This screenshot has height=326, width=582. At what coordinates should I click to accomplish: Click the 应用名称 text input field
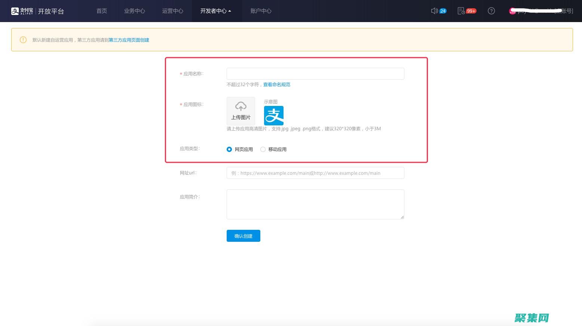click(x=315, y=74)
